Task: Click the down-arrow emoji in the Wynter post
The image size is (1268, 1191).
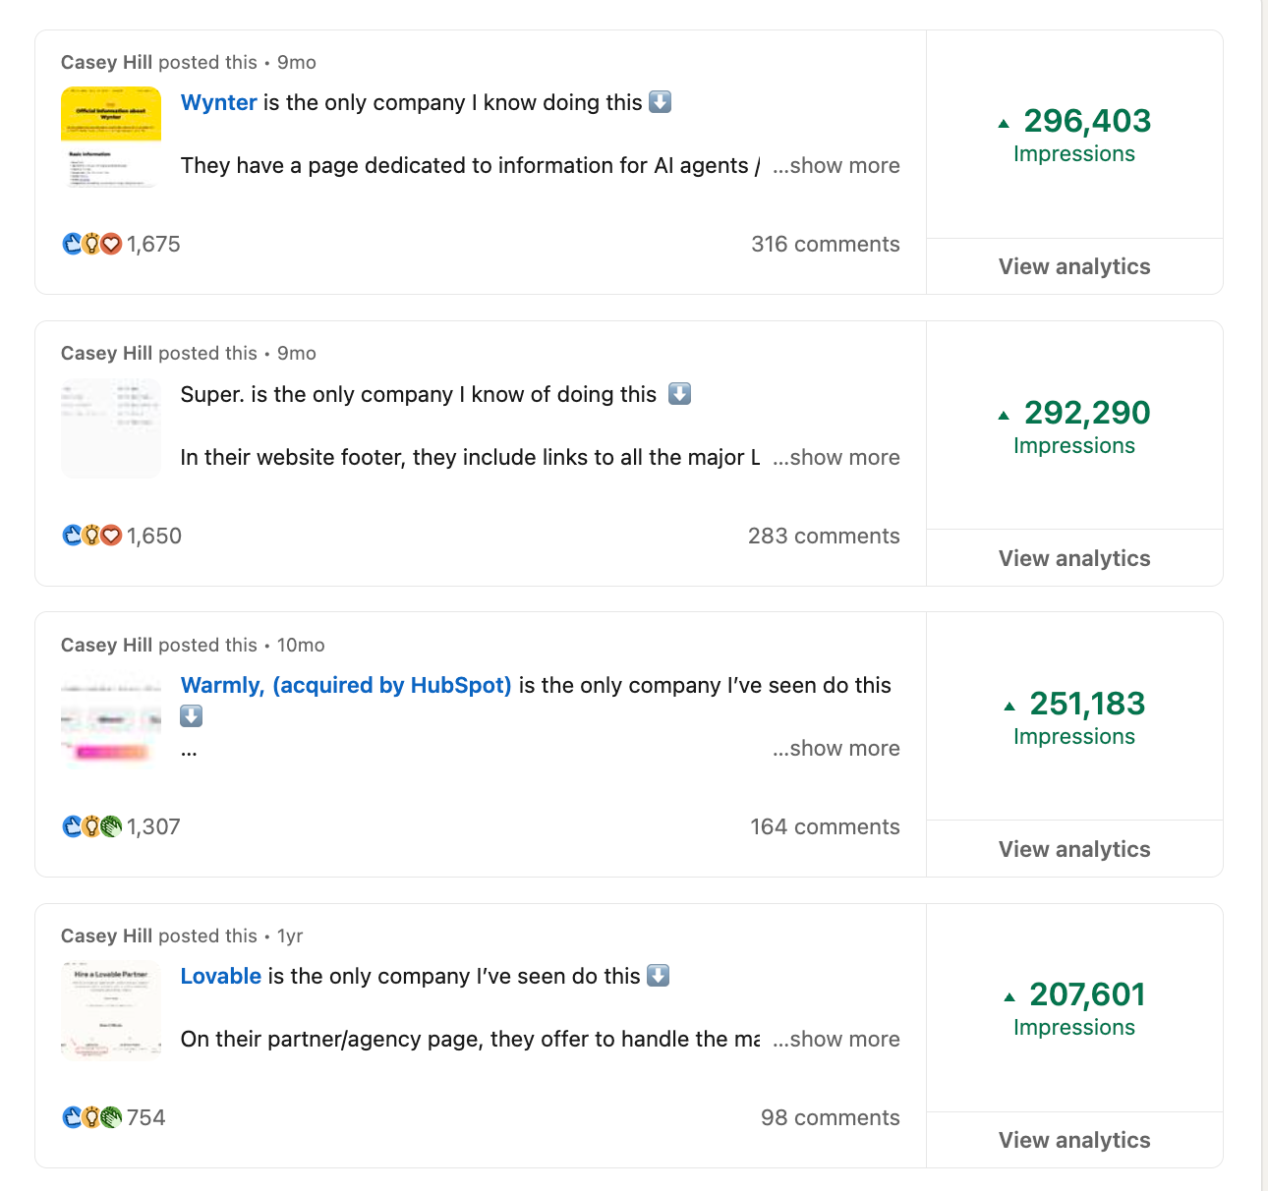Action: [661, 102]
